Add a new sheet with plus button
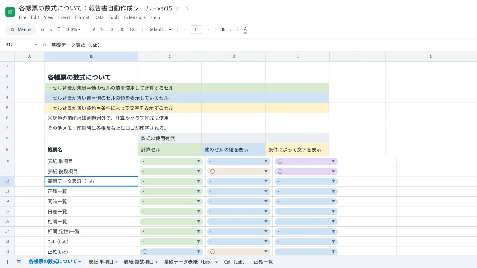This screenshot has width=477, height=268. click(x=7, y=262)
